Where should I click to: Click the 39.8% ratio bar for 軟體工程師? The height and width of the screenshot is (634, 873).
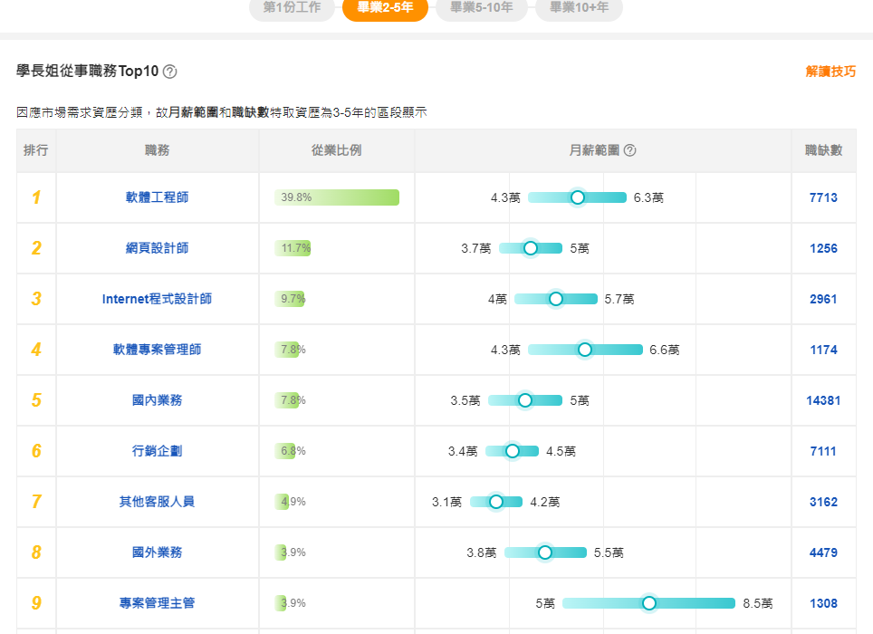coord(337,197)
